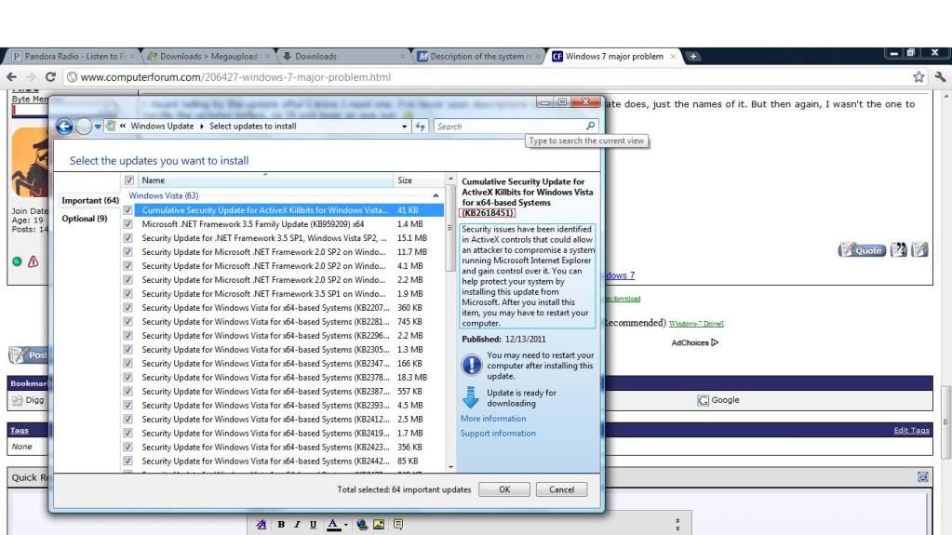
Task: Reload the computerforum.com page
Action: (50, 77)
